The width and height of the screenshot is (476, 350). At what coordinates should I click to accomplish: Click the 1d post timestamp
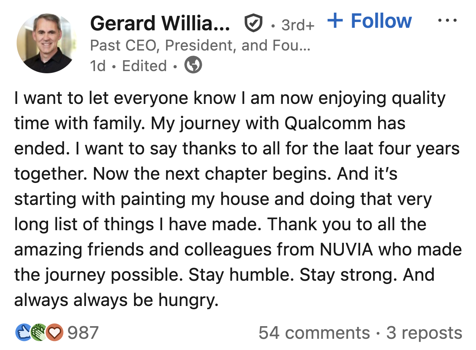(x=98, y=66)
